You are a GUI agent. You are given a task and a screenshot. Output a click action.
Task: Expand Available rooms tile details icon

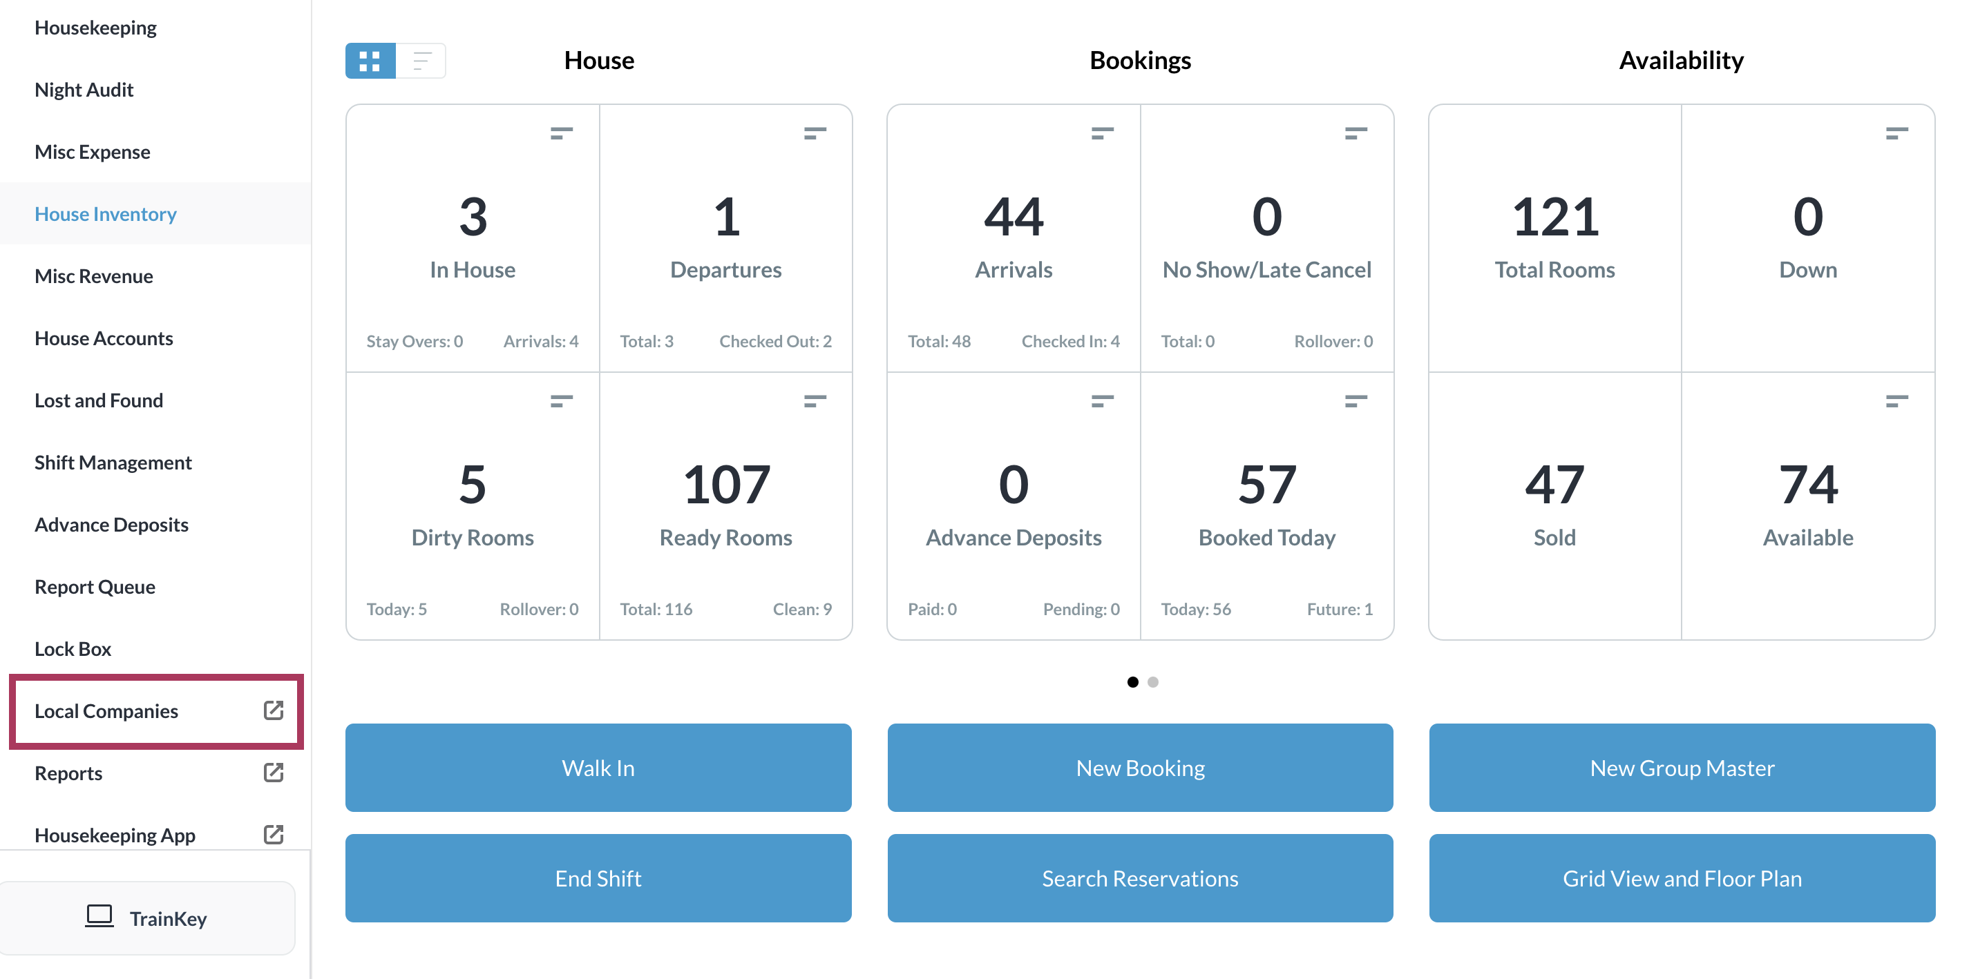click(1896, 401)
